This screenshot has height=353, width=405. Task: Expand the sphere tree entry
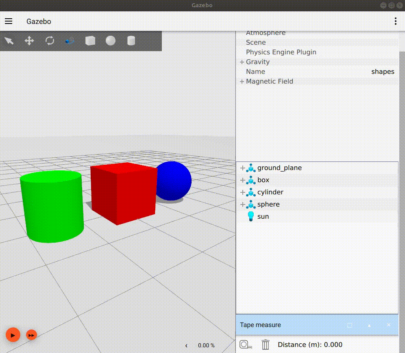pos(242,204)
